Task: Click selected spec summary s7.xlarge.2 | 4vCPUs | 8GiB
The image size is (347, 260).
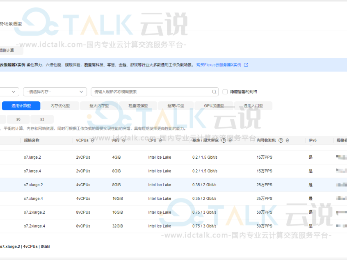Action: pyautogui.click(x=25, y=246)
